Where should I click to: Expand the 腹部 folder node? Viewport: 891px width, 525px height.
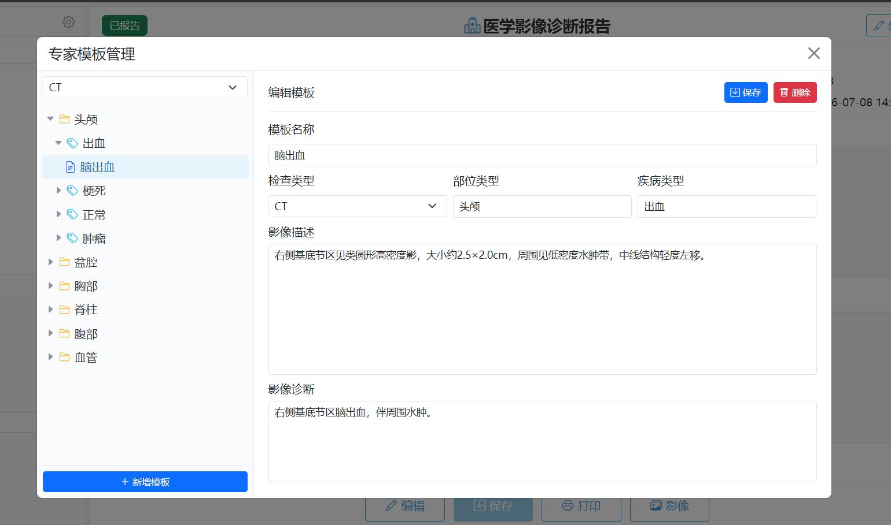point(50,333)
